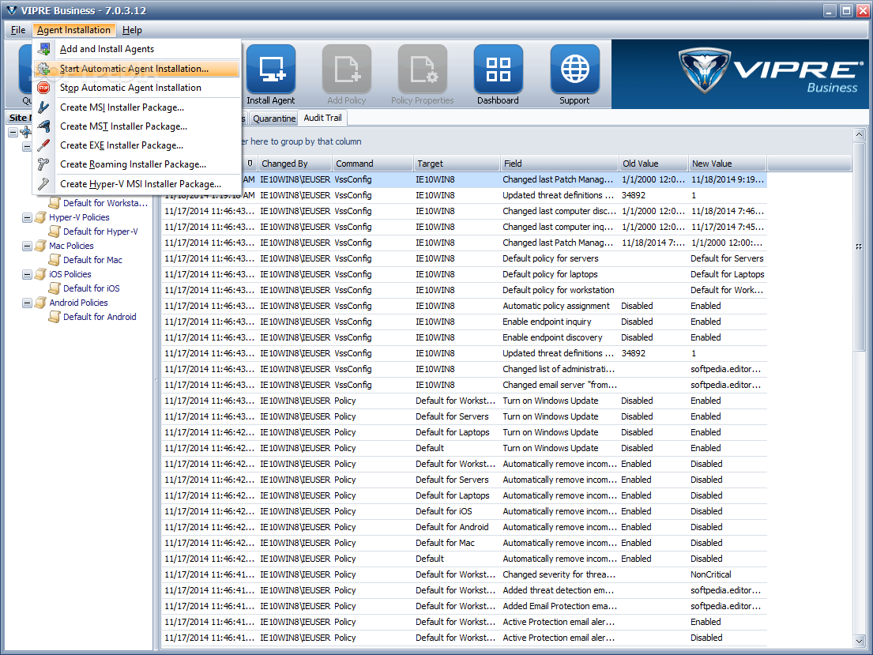Click the wrench icon beside Hyper-V MSI Installer
Image resolution: width=873 pixels, height=655 pixels.
[x=44, y=184]
